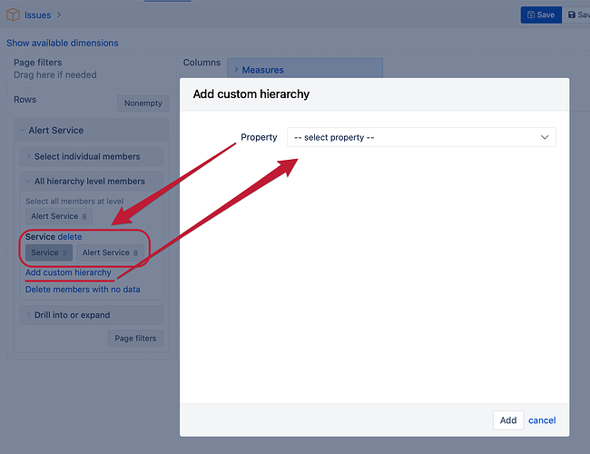Select the Service level with 3 members
590x454 pixels.
point(49,252)
